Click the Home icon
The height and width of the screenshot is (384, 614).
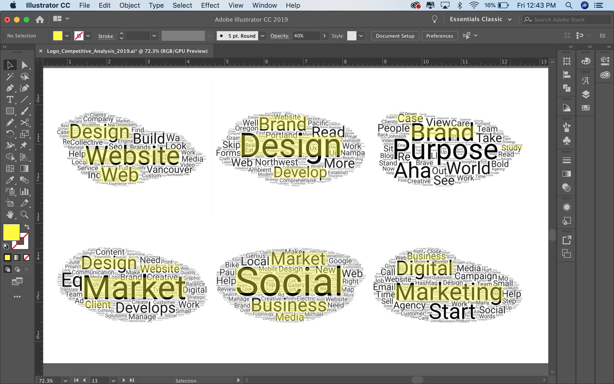coord(40,19)
